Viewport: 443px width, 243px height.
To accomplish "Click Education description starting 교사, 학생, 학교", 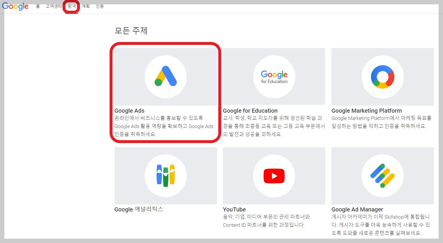I will 274,126.
